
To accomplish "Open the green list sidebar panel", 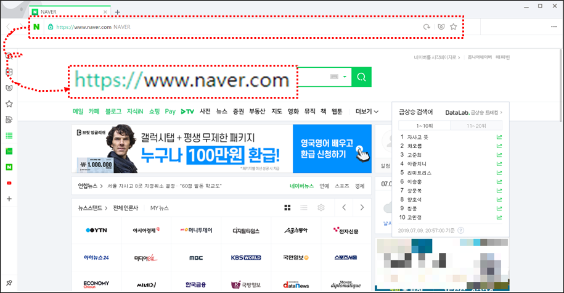I will 9,135.
